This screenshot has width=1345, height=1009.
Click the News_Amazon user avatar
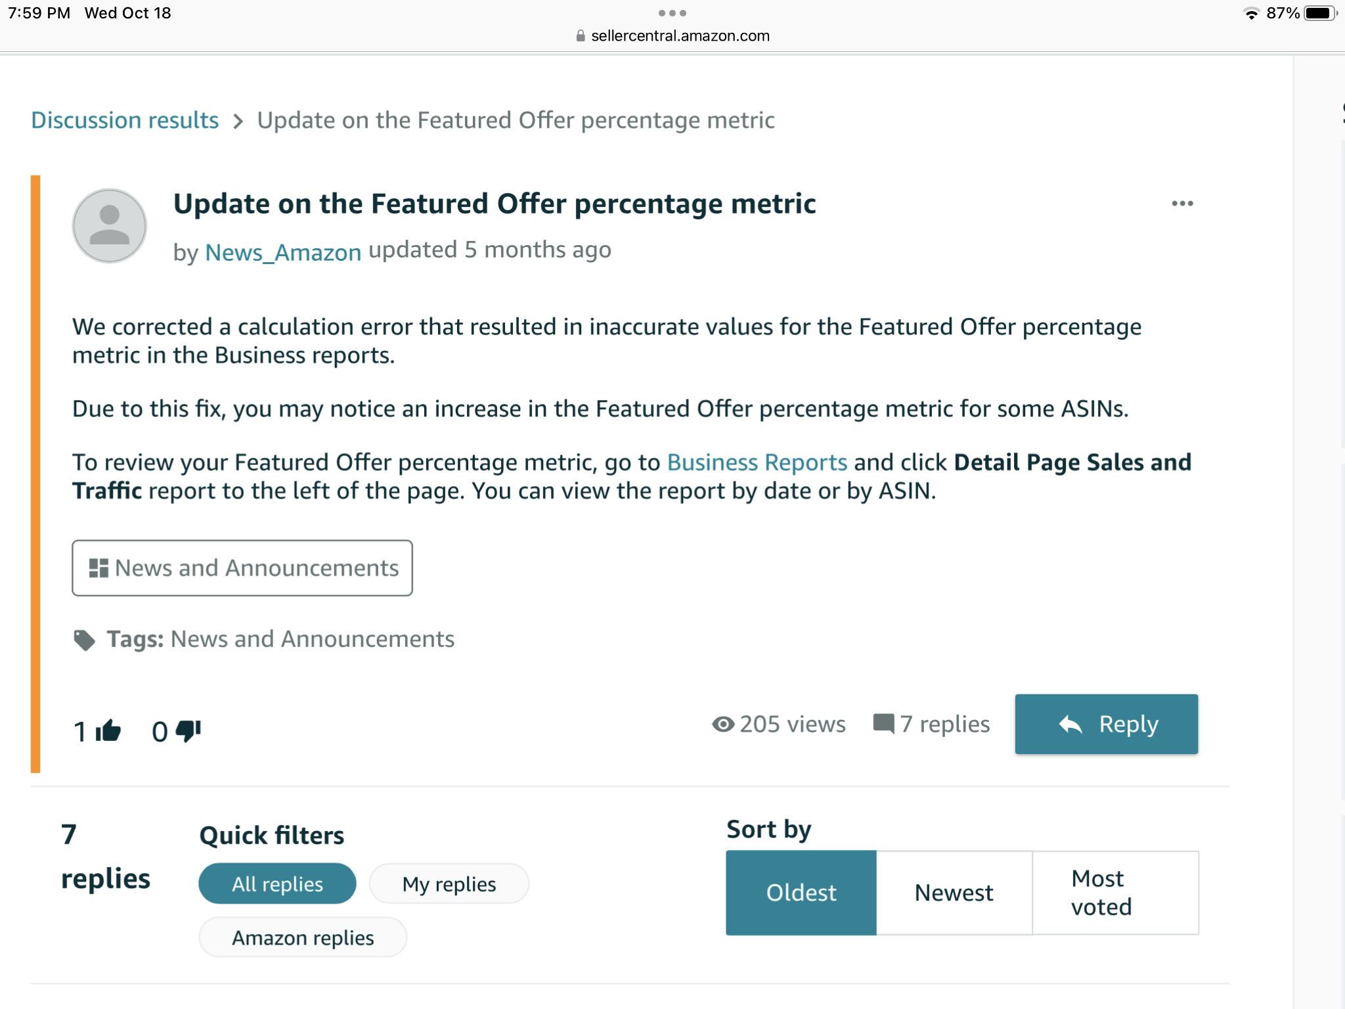109,226
